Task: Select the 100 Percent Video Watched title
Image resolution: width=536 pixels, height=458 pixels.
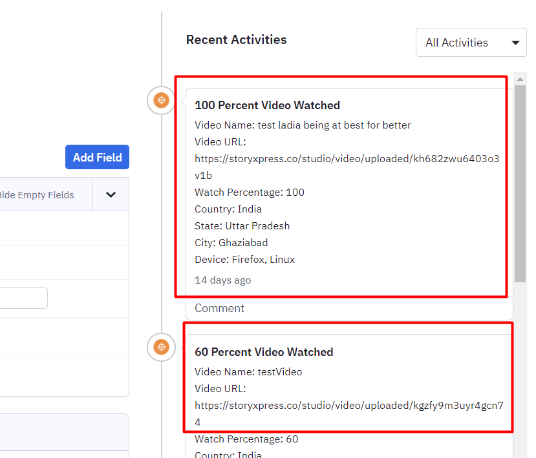Action: click(x=267, y=105)
